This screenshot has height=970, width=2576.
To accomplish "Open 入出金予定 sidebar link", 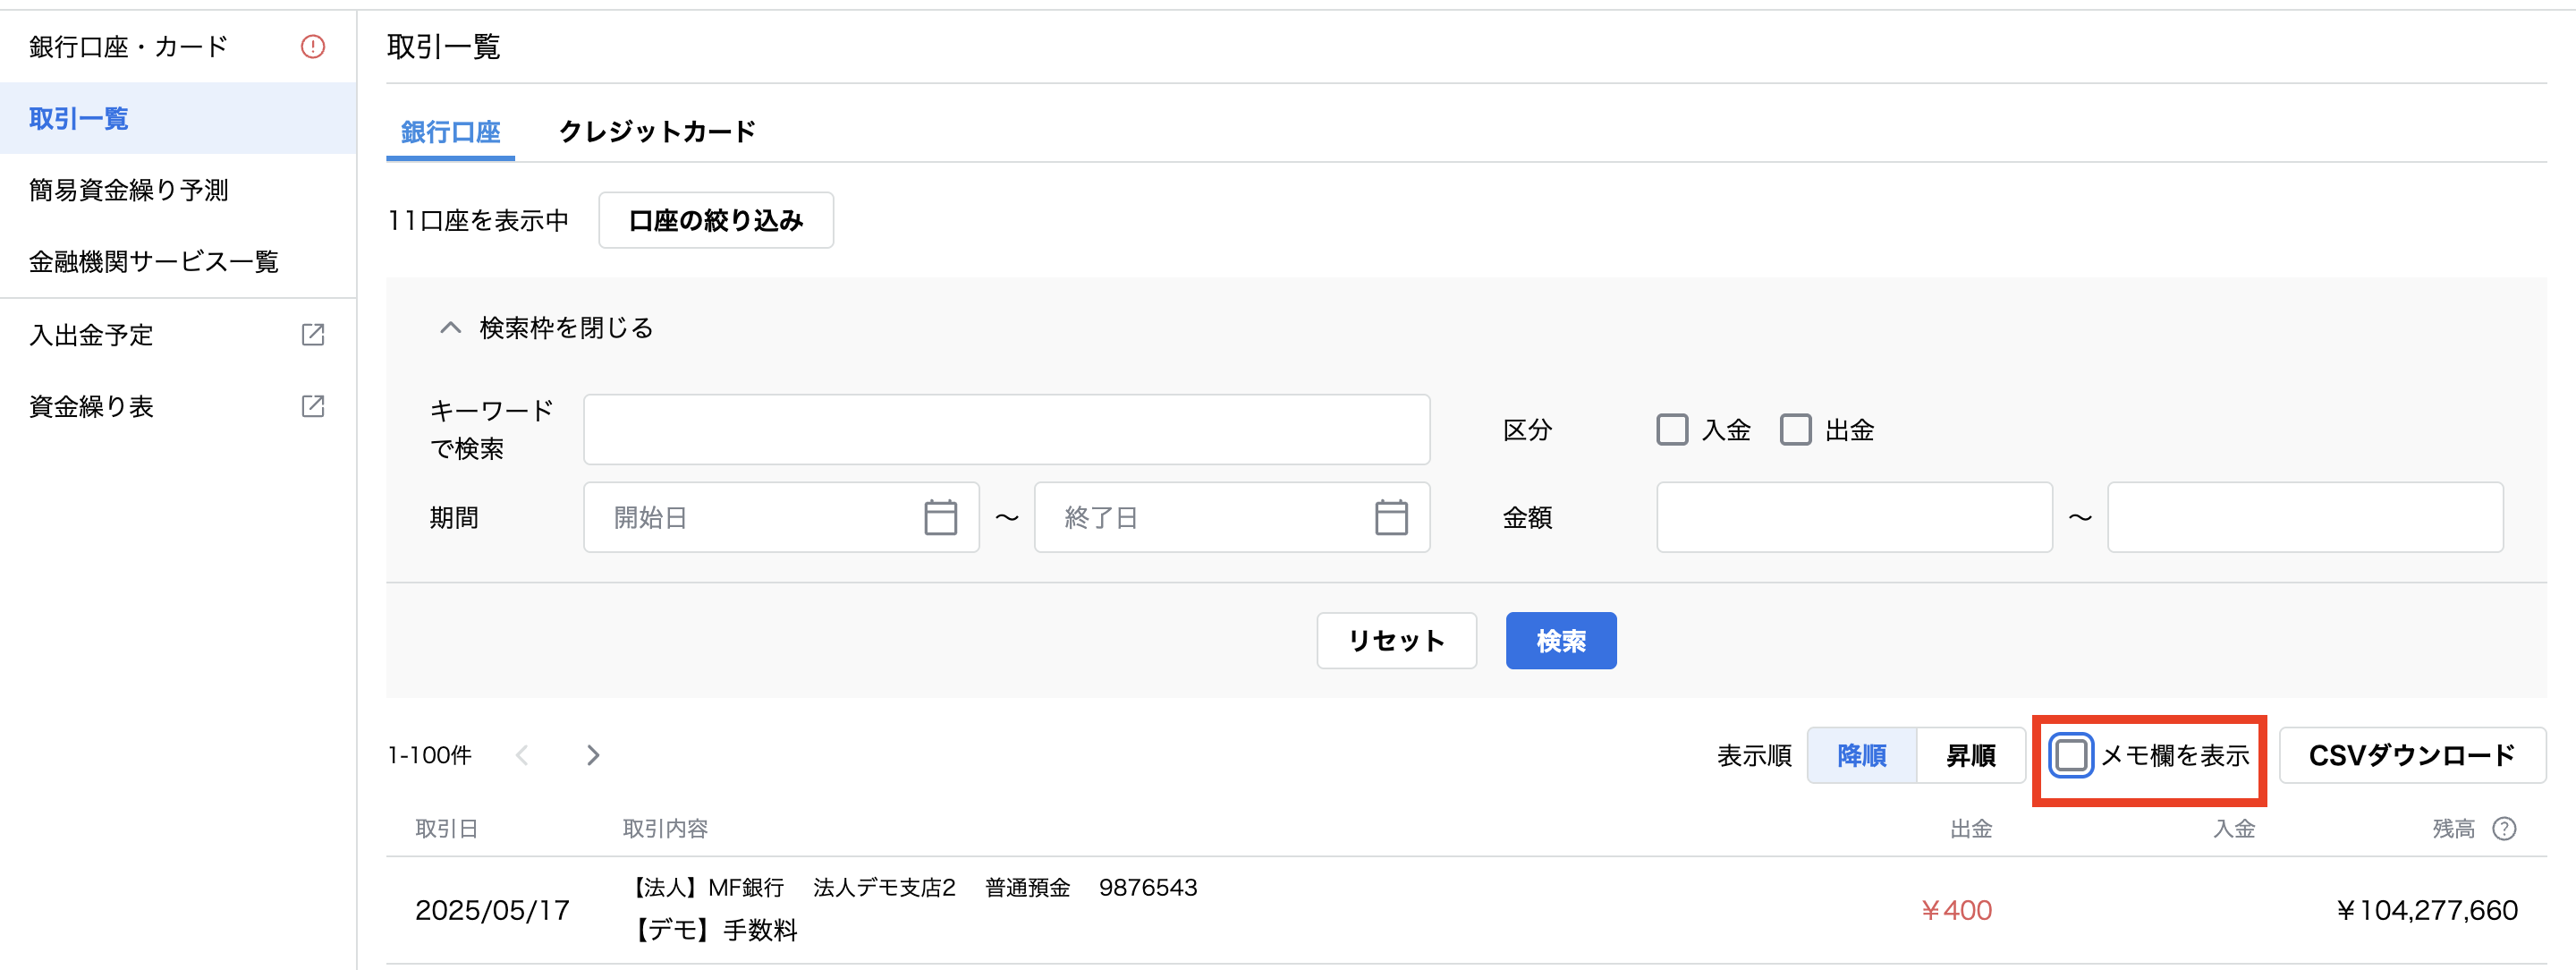I will point(178,335).
